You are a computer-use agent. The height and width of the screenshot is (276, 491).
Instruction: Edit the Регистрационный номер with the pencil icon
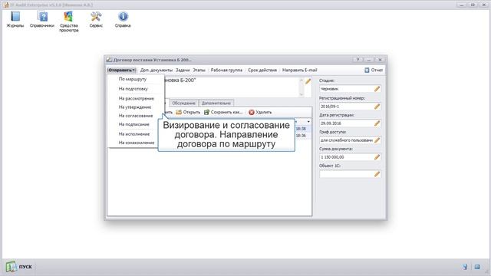point(377,107)
